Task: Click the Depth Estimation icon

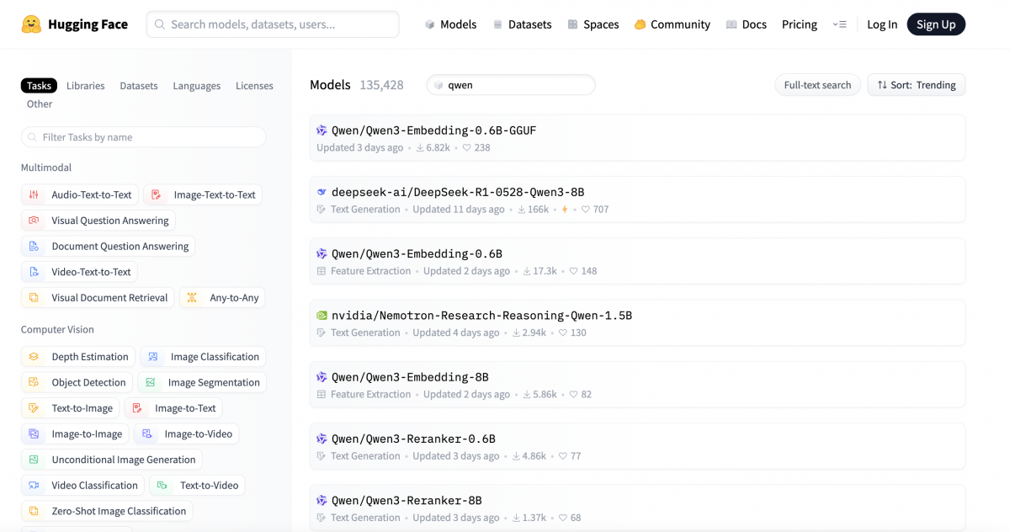Action: pos(34,357)
